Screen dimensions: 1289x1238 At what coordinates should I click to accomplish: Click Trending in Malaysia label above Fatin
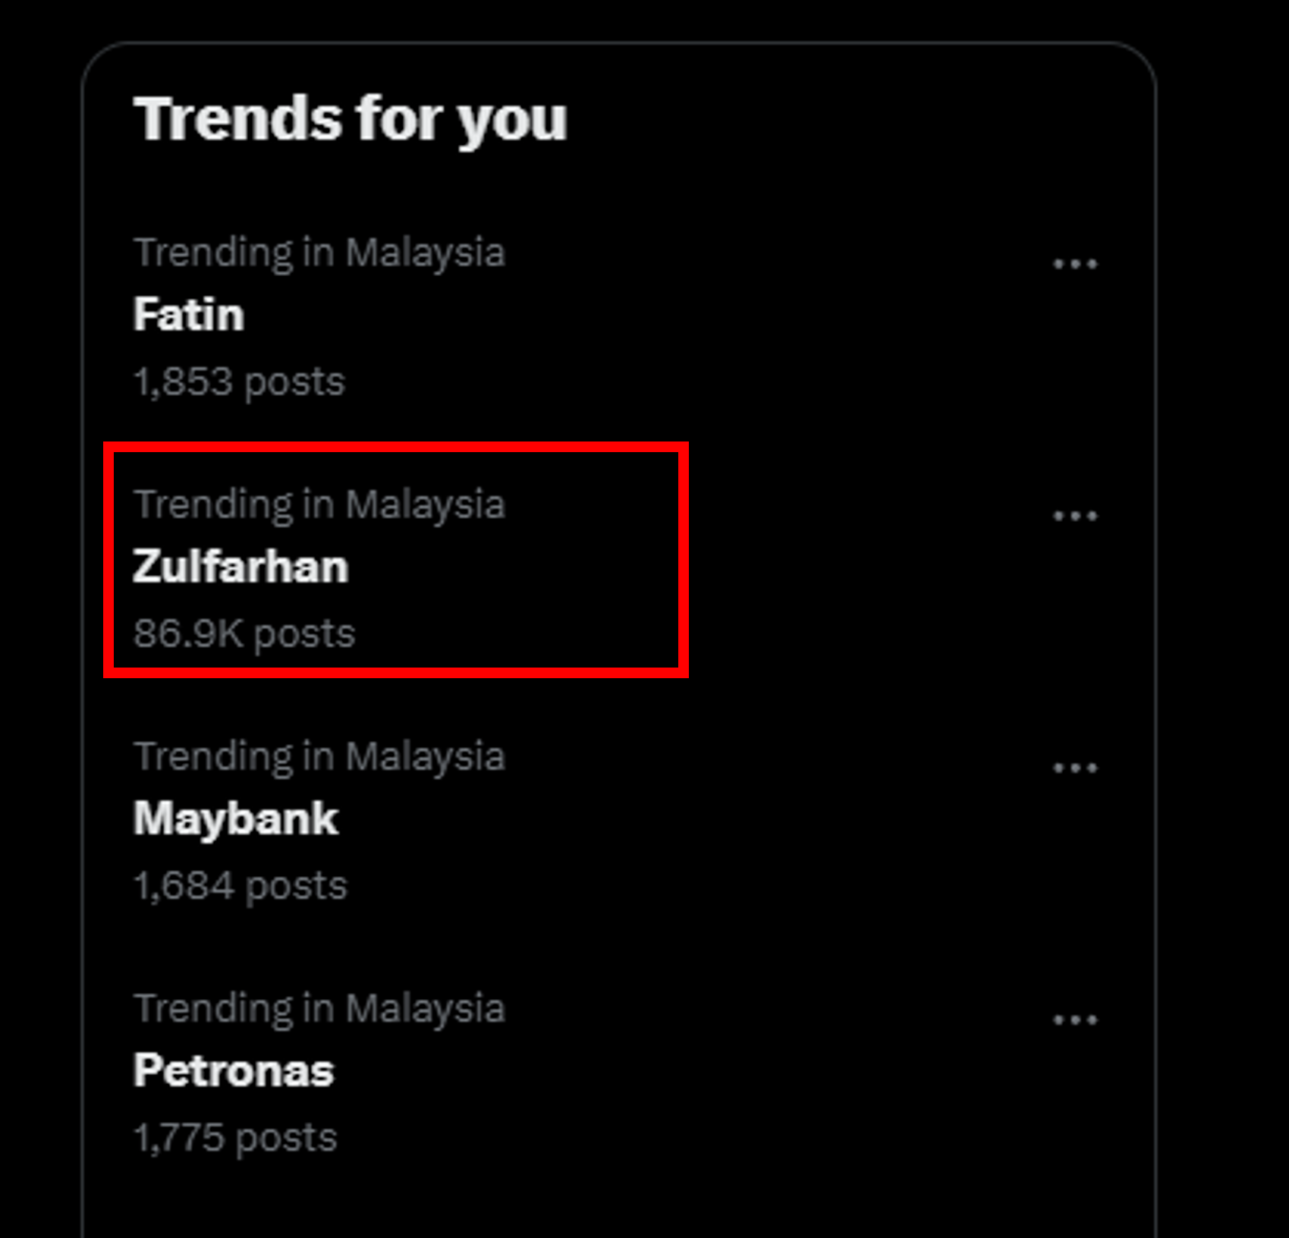coord(319,253)
